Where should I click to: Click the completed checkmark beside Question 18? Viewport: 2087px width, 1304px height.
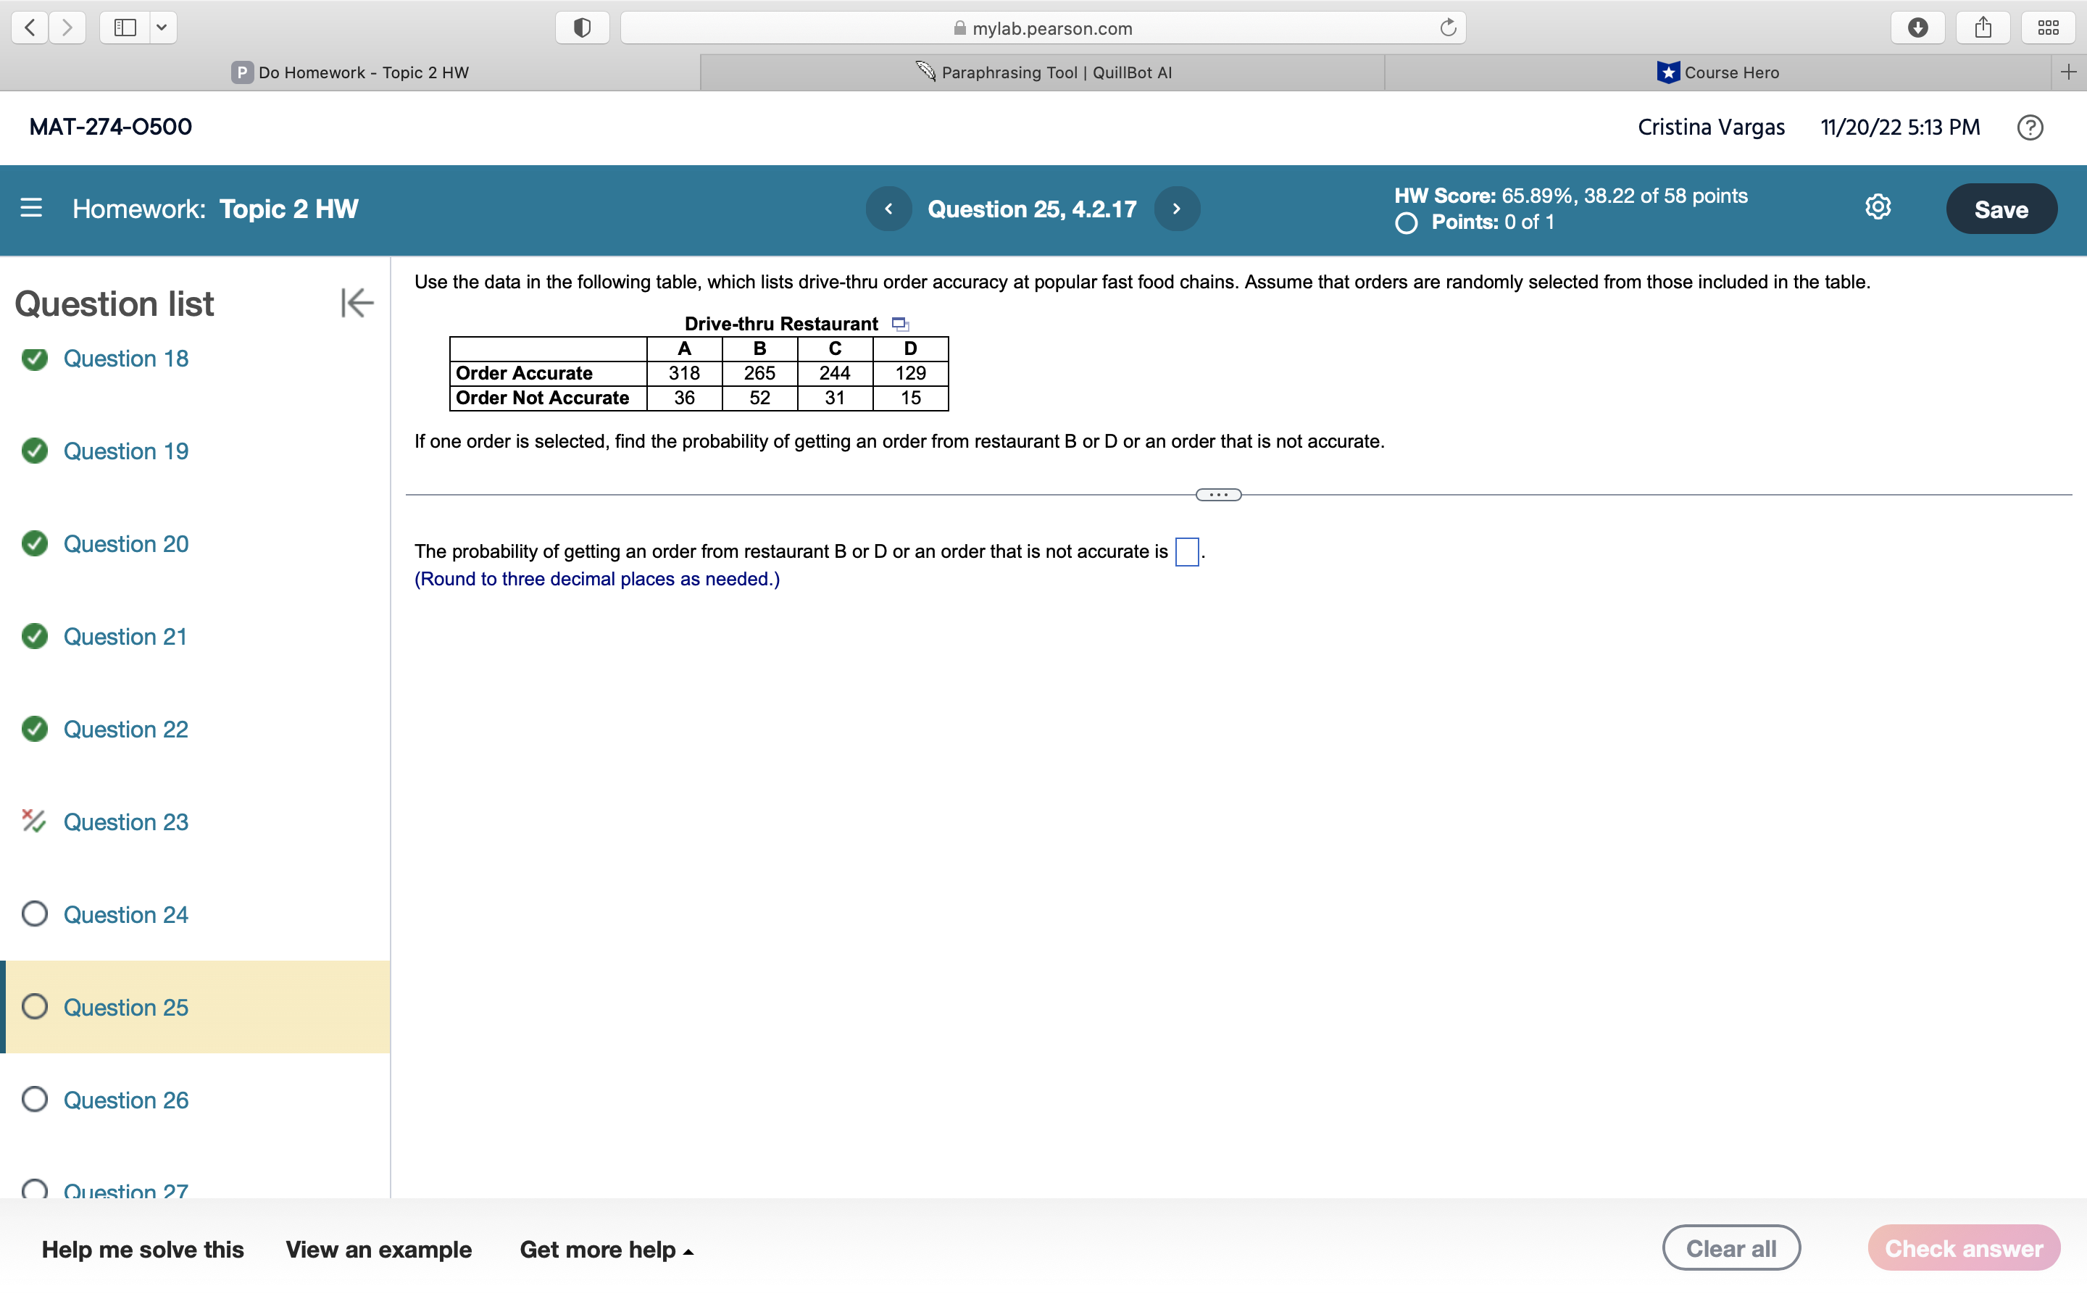35,359
